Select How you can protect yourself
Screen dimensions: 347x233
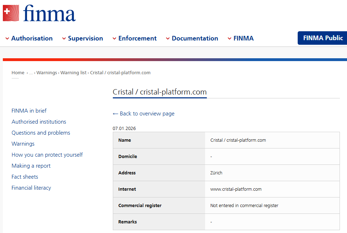47,155
